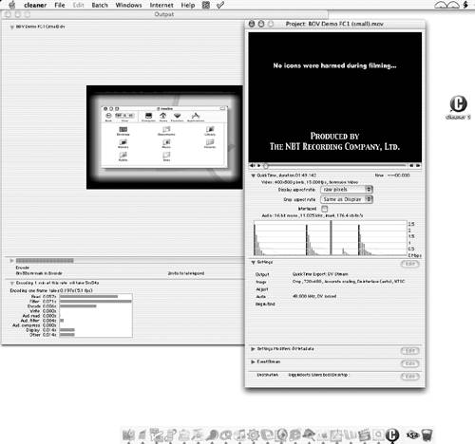
Task: Open the cleaner 5 disk icon on the desktop
Action: pos(458,107)
